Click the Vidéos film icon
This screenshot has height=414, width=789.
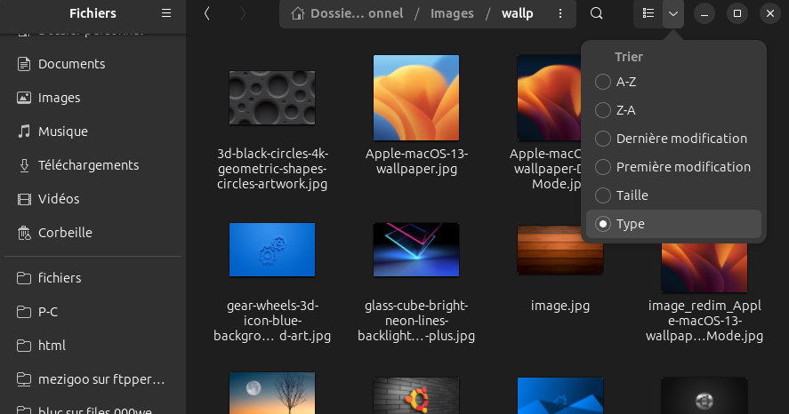pyautogui.click(x=24, y=199)
